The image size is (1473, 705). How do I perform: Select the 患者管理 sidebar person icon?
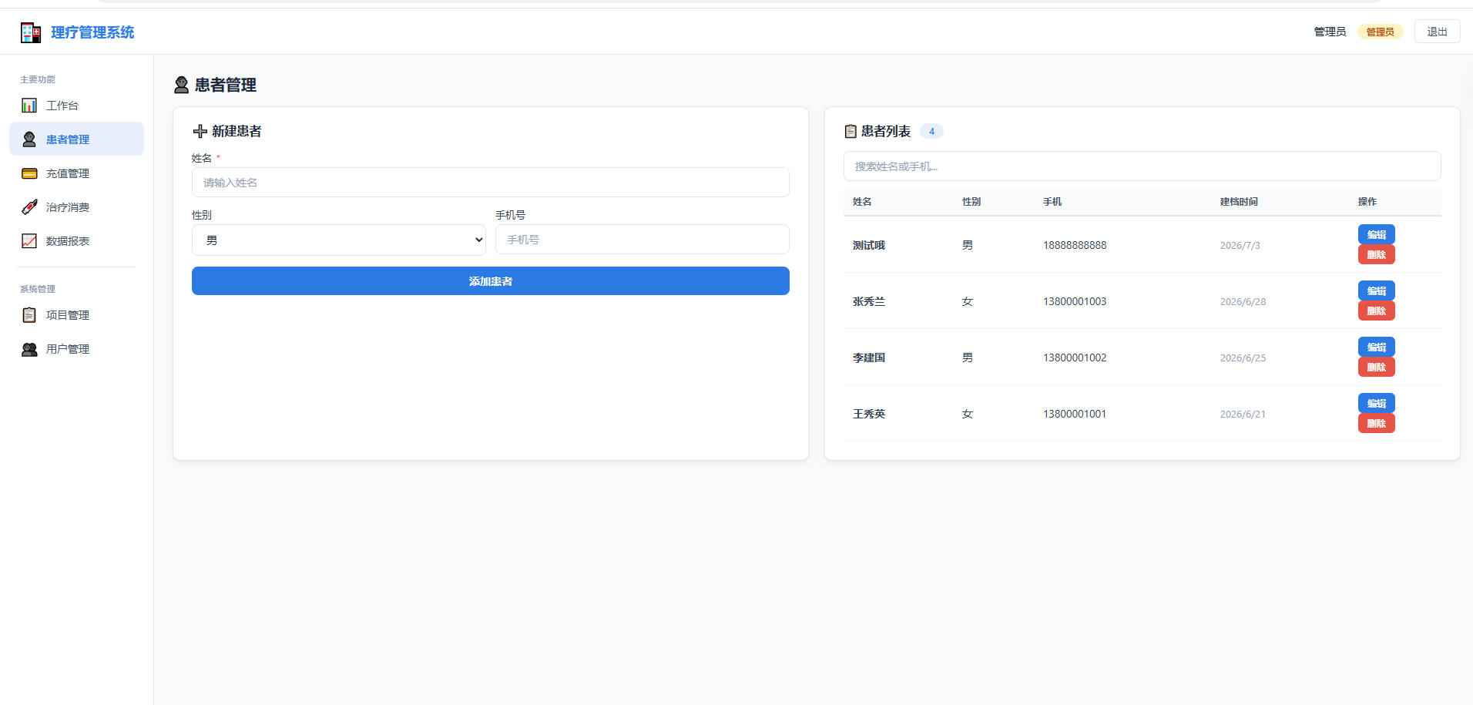pyautogui.click(x=29, y=139)
